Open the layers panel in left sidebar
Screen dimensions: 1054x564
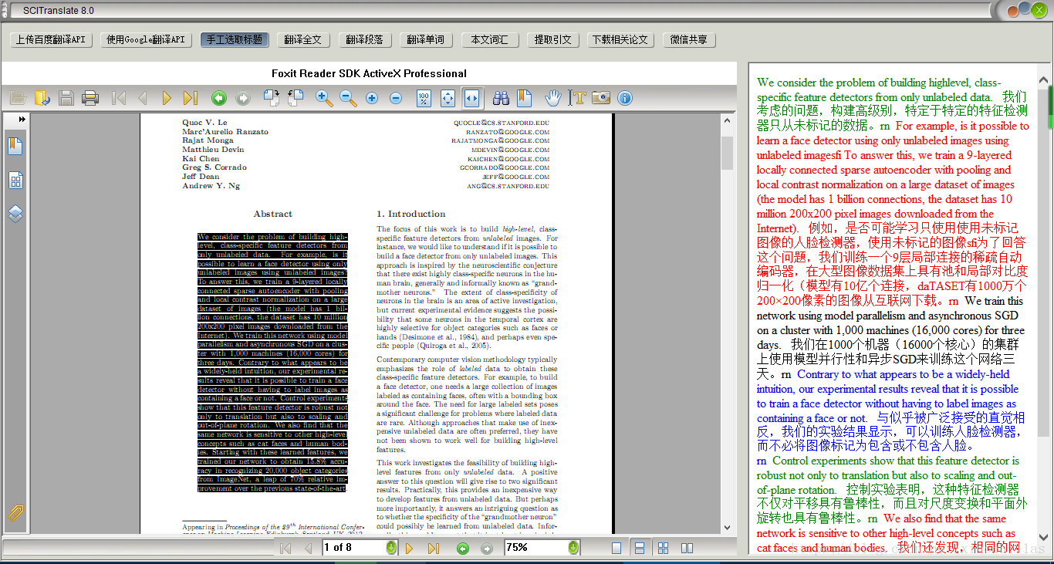click(15, 214)
